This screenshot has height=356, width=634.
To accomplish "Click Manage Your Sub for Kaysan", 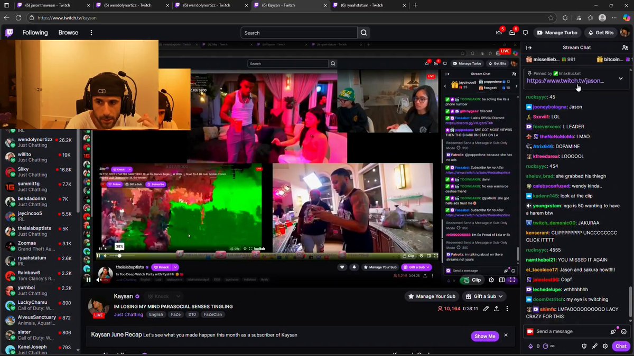I will 432,296.
